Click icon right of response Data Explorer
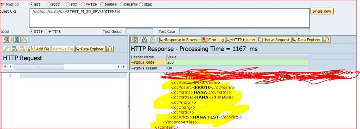Image resolution: width=360 pixels, height=129 pixels. click(327, 40)
